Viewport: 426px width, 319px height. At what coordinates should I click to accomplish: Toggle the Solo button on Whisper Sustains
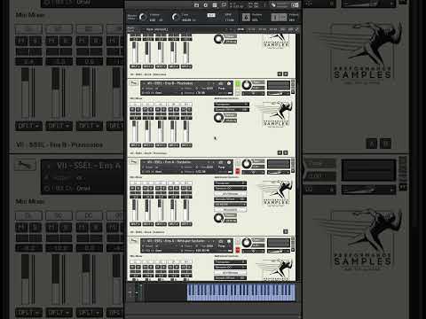point(238,242)
